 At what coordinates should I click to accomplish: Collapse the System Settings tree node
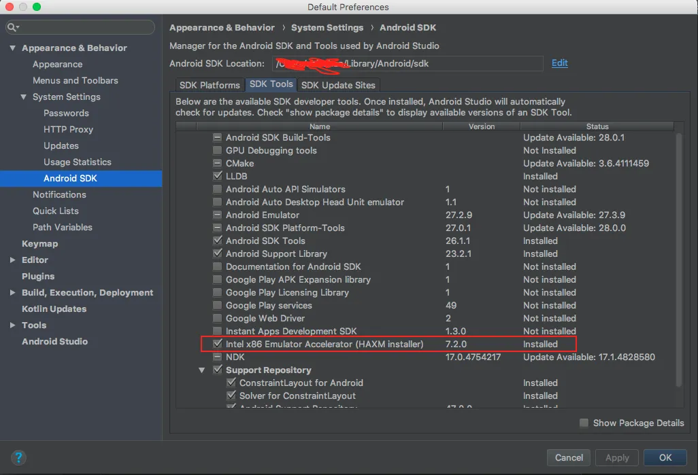pos(23,96)
